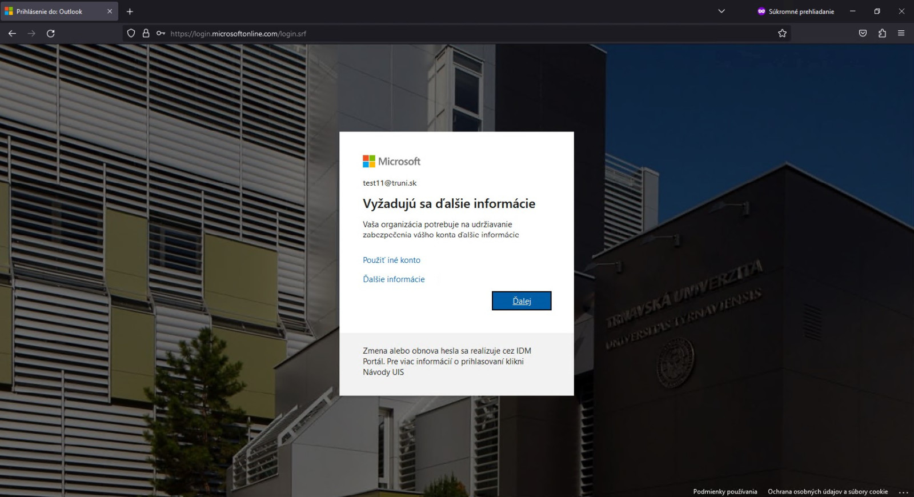914x497 pixels.
Task: Minimize the browser window
Action: pos(852,11)
